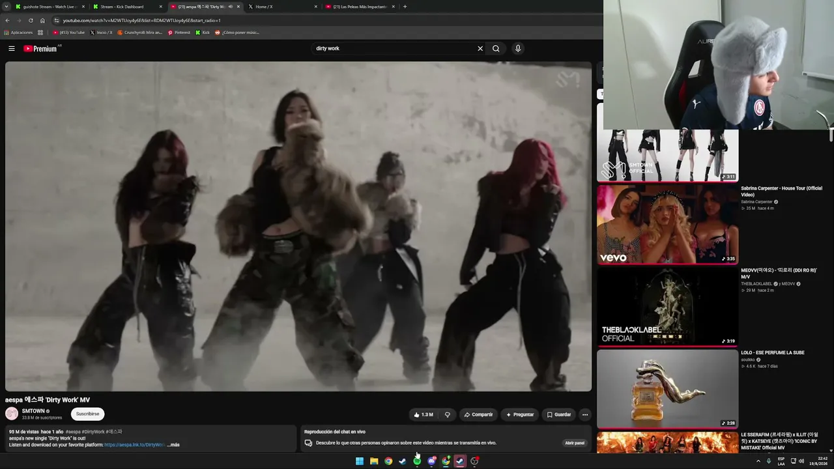The width and height of the screenshot is (834, 469).
Task: Go to YouTube Premium home logo
Action: coord(40,49)
